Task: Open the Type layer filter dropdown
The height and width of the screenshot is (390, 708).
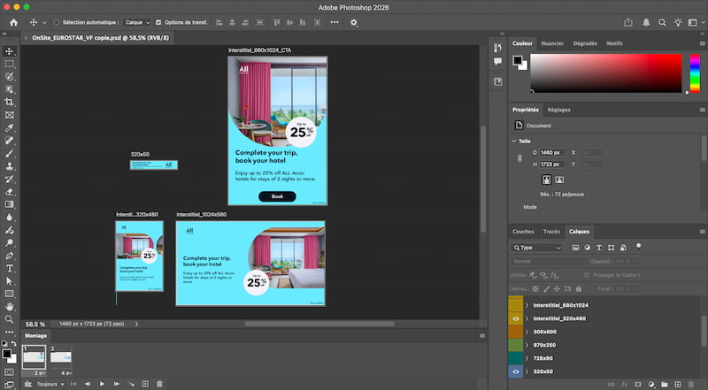Action: coord(537,248)
